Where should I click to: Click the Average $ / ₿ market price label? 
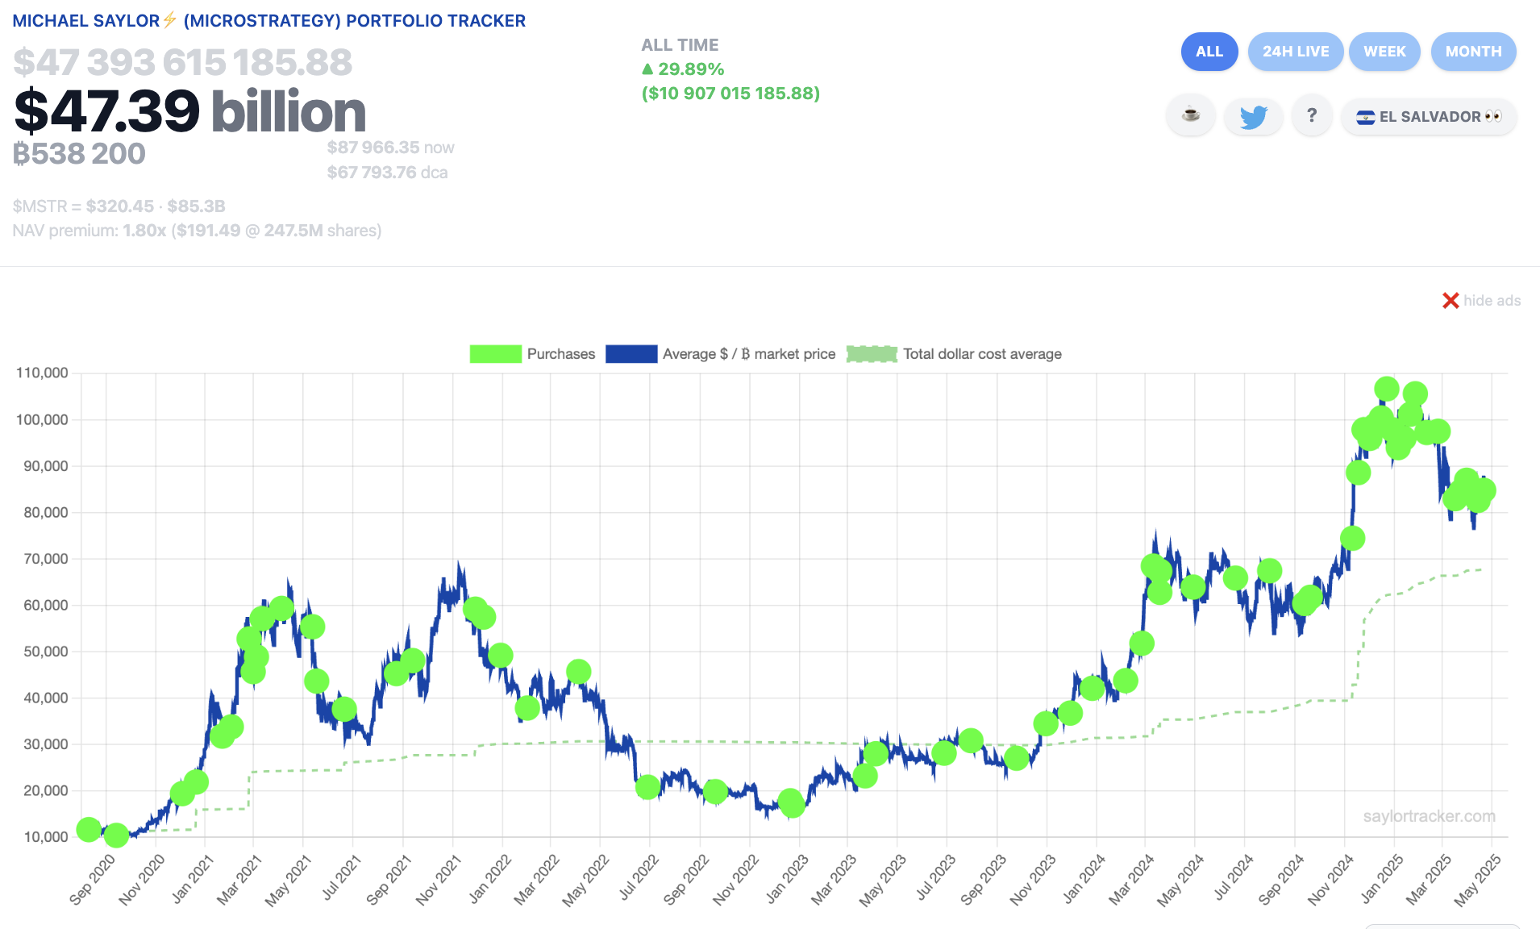pyautogui.click(x=749, y=354)
